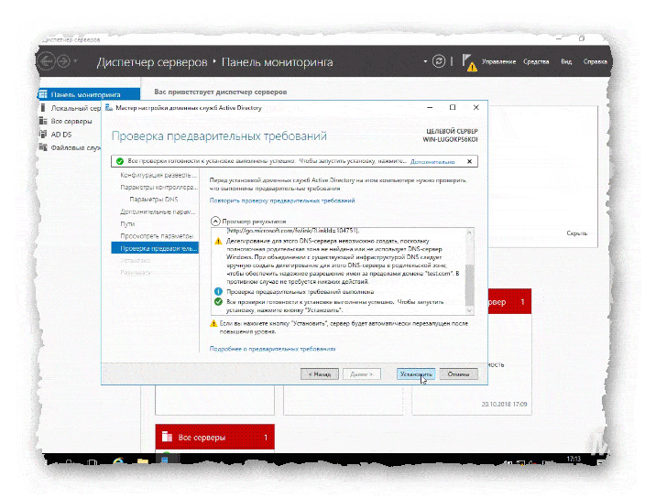Click the wizard title bar icon
Viewport: 645px width, 498px height.
(109, 108)
